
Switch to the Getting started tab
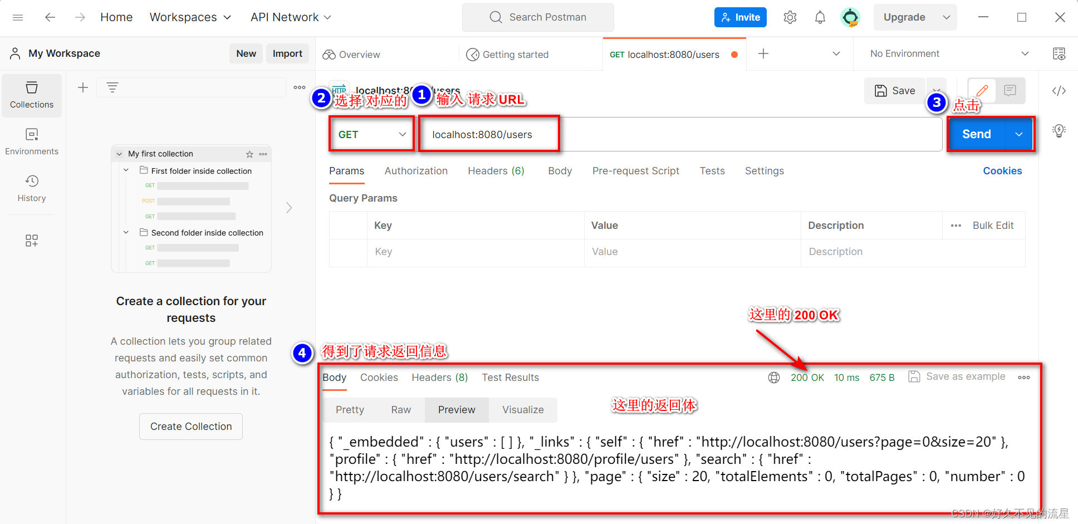[x=507, y=54]
